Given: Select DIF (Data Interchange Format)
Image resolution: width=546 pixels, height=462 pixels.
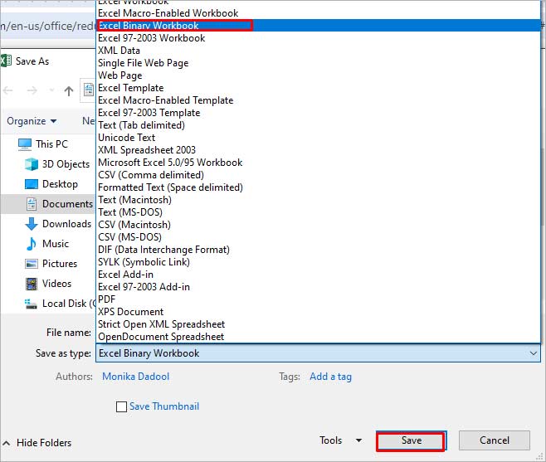Looking at the screenshot, I should (x=319, y=250).
